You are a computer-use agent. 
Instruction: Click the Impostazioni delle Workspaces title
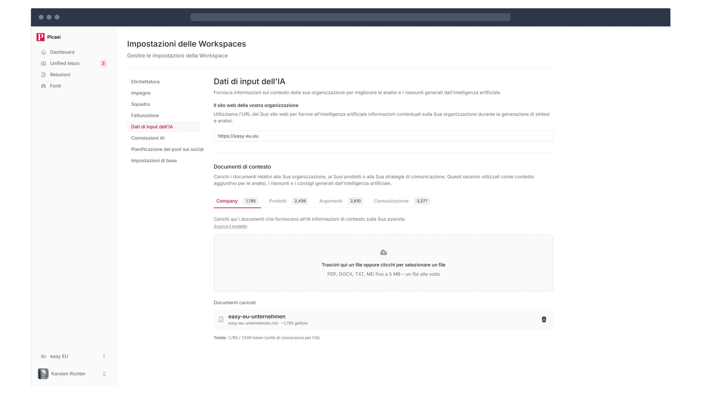pos(187,44)
